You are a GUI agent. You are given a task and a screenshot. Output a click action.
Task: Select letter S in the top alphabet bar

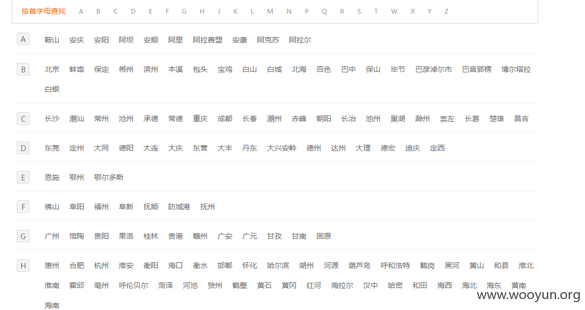click(x=359, y=12)
